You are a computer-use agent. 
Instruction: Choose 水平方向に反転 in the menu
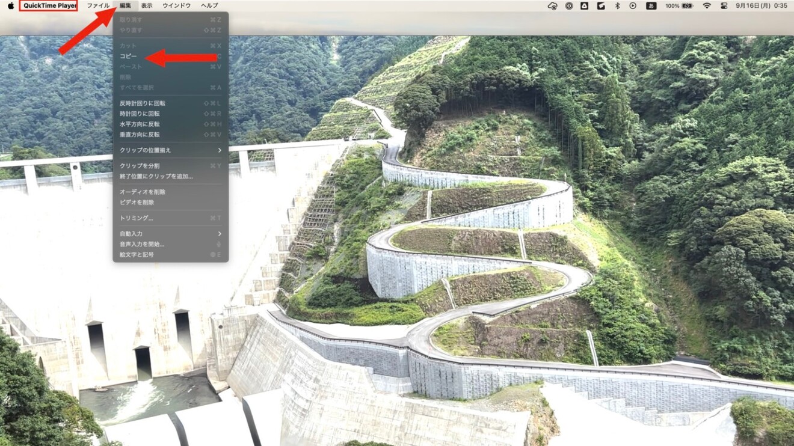pyautogui.click(x=171, y=124)
